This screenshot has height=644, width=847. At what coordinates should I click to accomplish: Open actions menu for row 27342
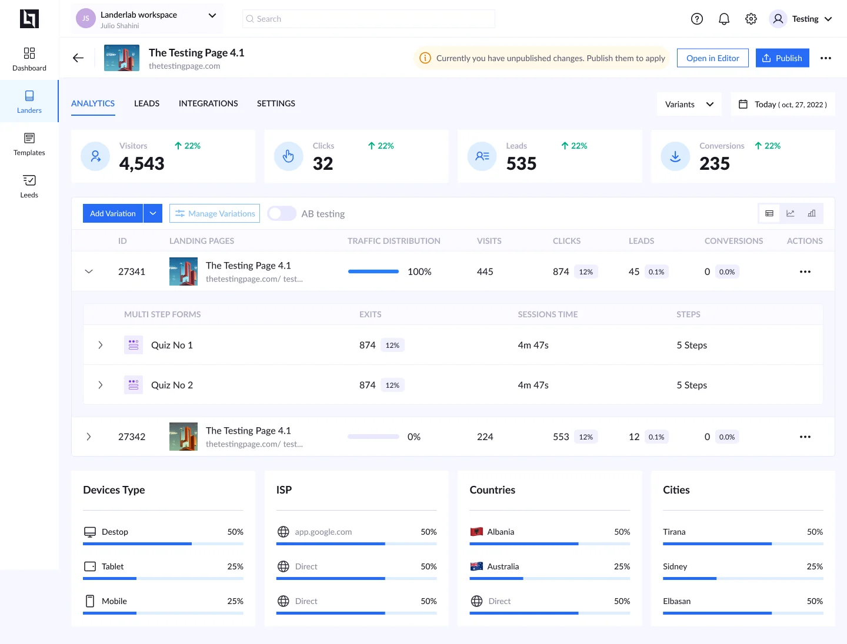click(x=805, y=437)
